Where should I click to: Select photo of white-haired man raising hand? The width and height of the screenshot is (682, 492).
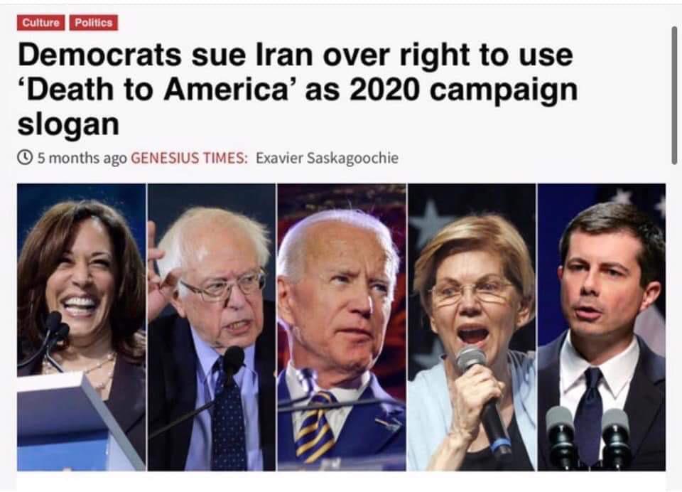coord(212,327)
